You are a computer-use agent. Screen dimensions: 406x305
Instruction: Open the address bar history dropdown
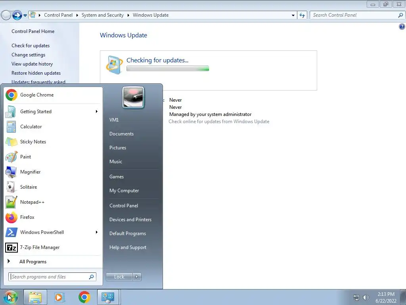tap(293, 15)
